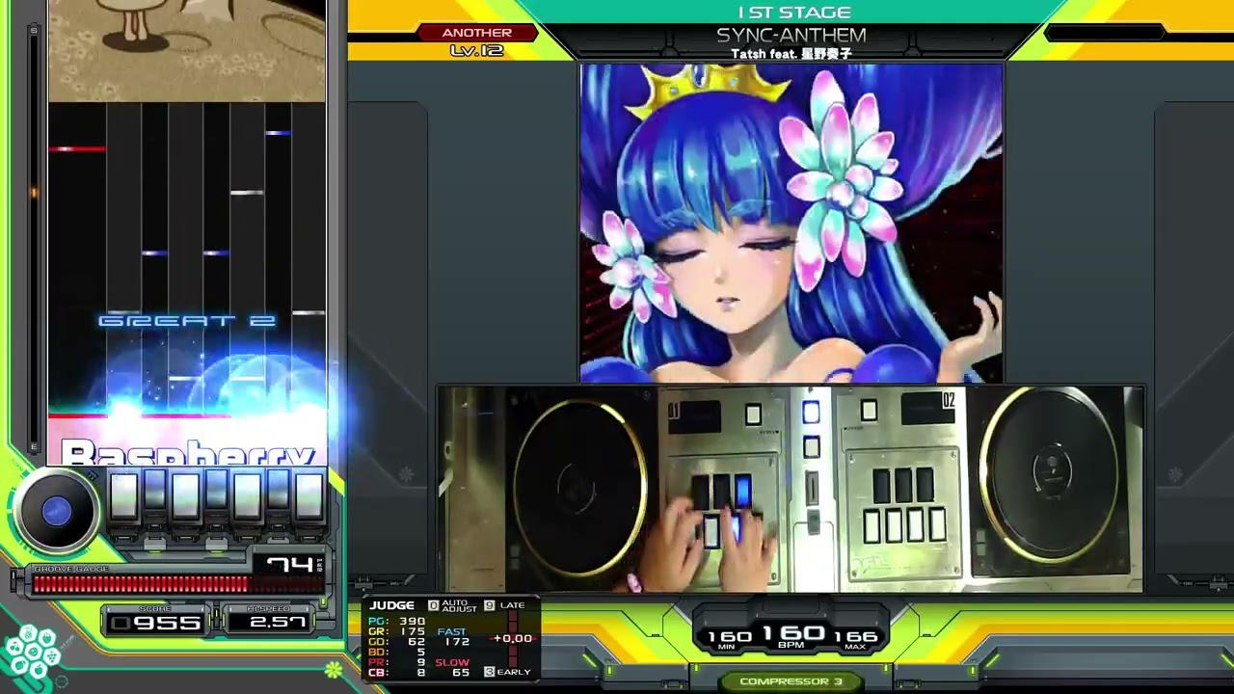Click the +0.00 timing offset value
The width and height of the screenshot is (1234, 694).
point(513,638)
